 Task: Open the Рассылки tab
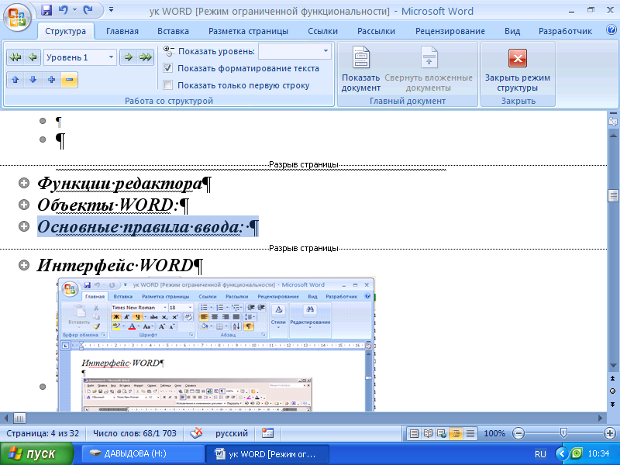pos(376,31)
